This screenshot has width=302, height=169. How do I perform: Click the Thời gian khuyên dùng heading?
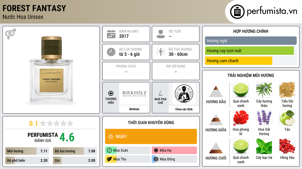click(151, 122)
